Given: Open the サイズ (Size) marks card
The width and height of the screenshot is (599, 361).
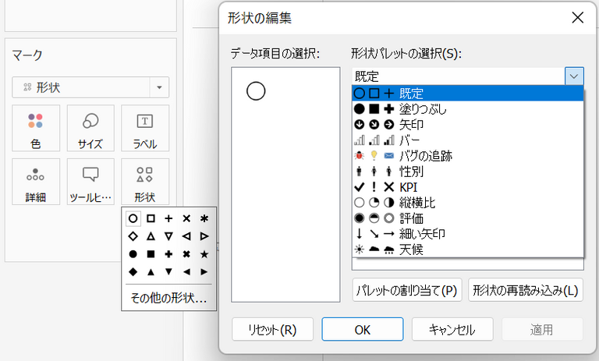Looking at the screenshot, I should [90, 128].
